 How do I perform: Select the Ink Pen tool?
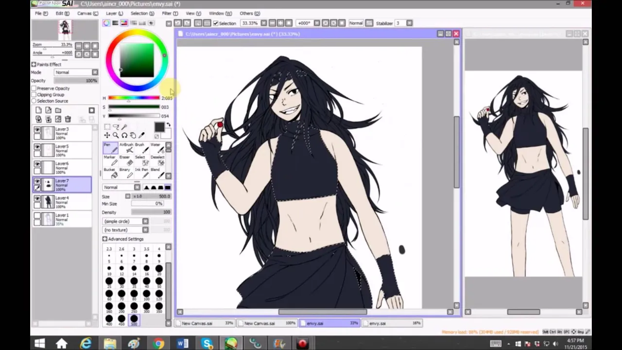[x=141, y=172]
